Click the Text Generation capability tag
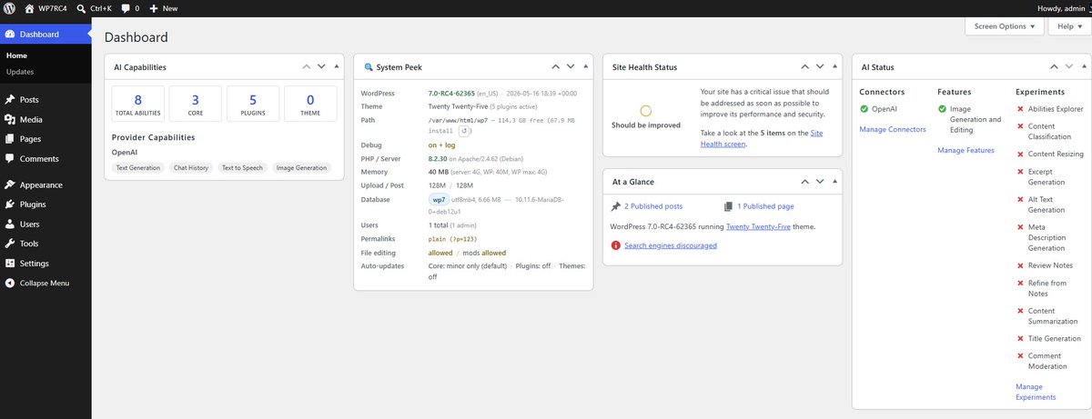The width and height of the screenshot is (1092, 419). (137, 167)
